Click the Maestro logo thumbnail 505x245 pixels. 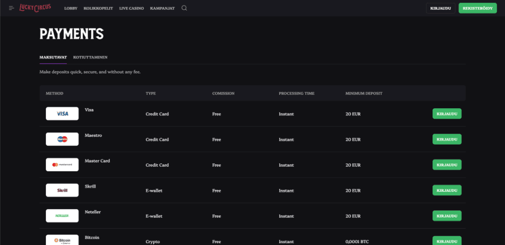tap(62, 139)
